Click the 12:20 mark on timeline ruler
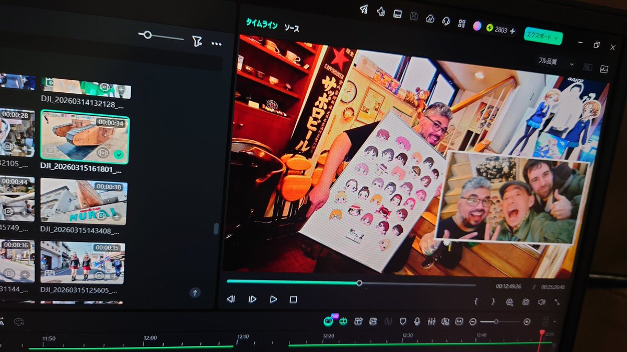The image size is (627, 352). [x=328, y=336]
